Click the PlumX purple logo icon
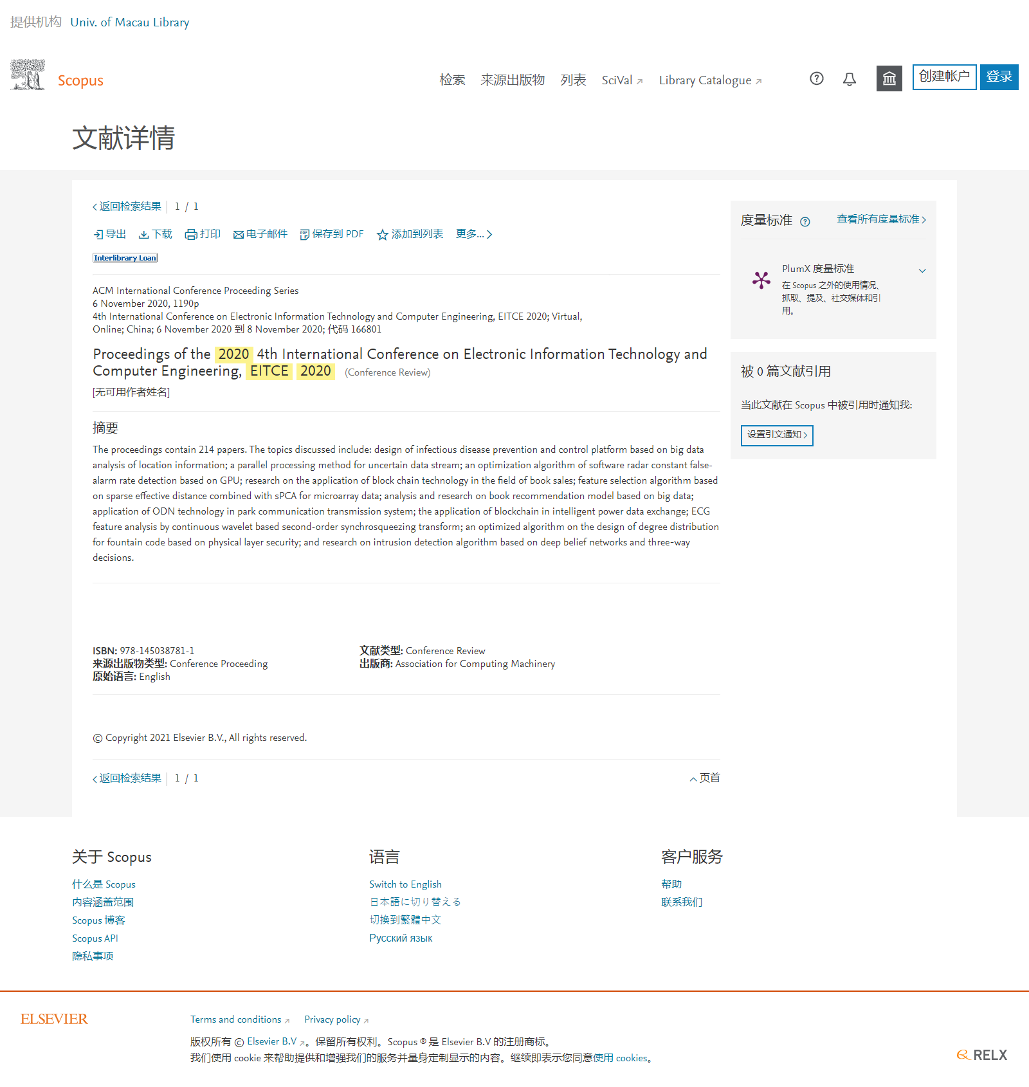 [x=761, y=280]
